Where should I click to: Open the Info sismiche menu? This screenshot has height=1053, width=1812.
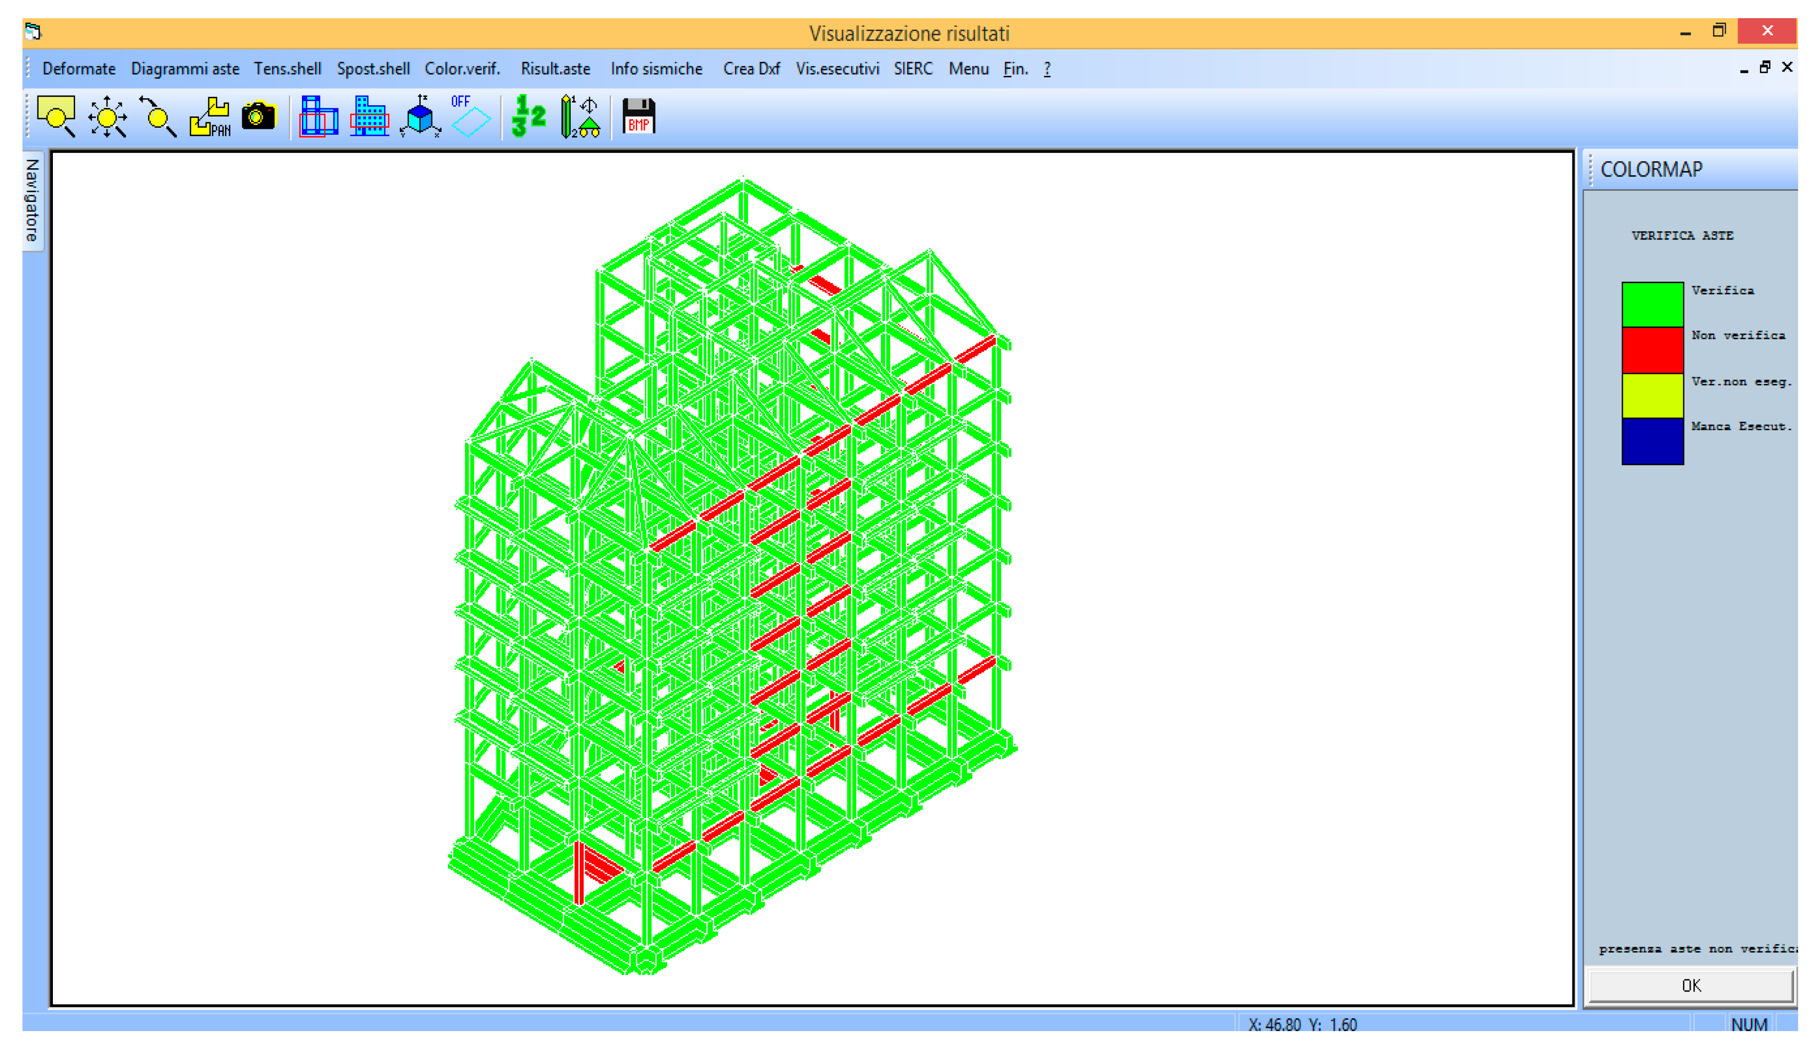(x=656, y=69)
